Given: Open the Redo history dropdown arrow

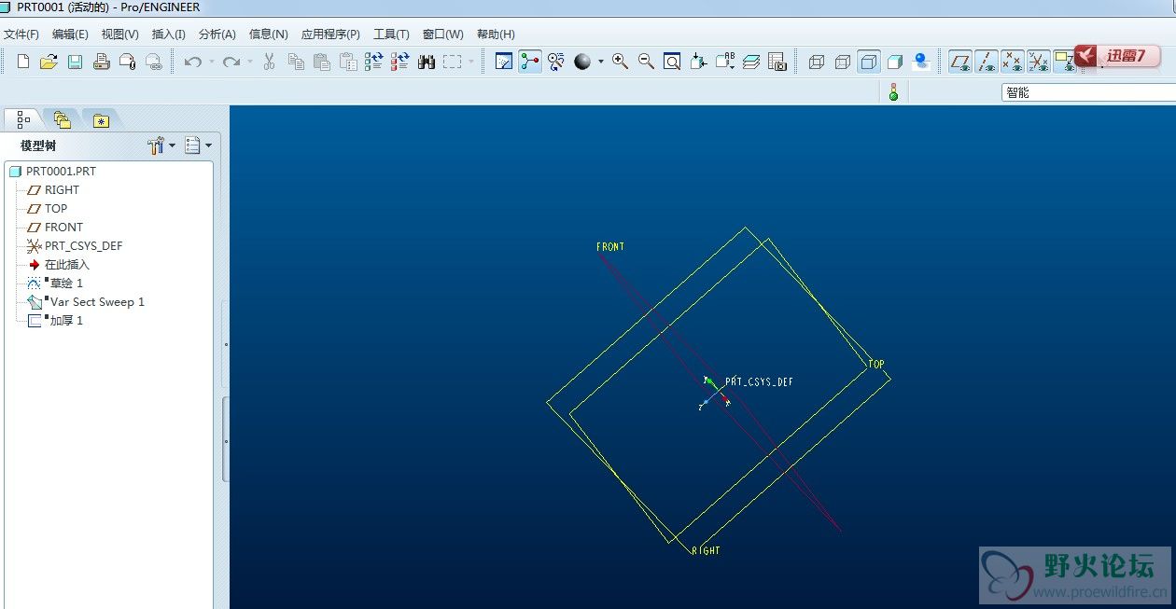Looking at the screenshot, I should point(249,62).
